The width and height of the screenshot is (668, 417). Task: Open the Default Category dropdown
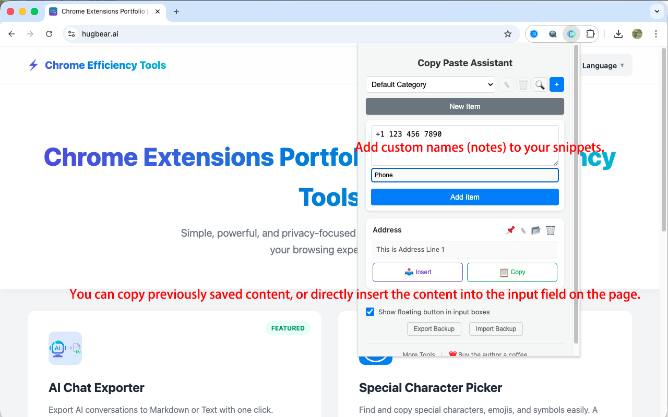tap(431, 84)
